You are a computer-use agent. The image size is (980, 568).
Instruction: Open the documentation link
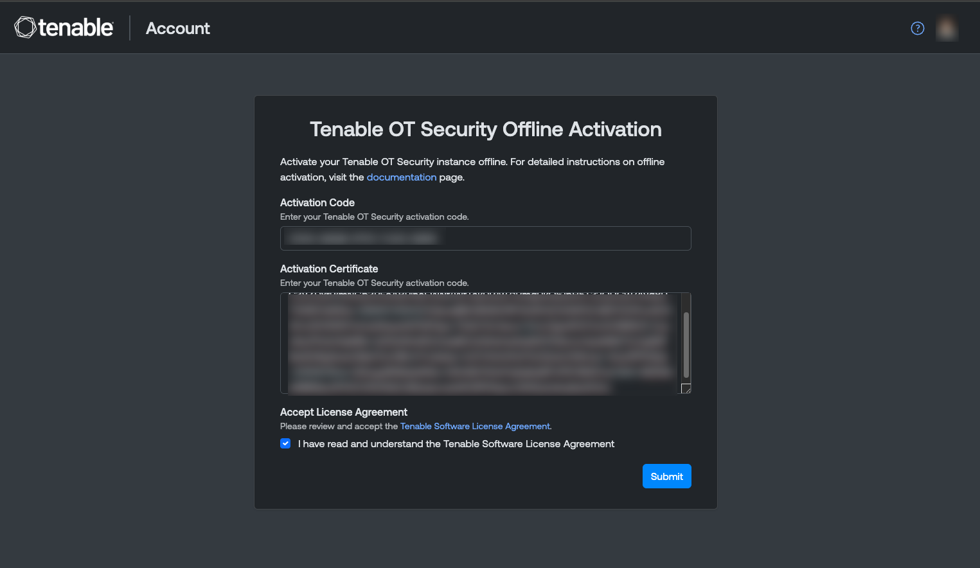click(401, 177)
